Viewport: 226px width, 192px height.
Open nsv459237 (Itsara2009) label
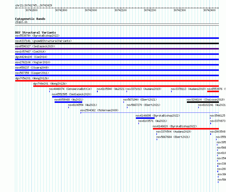[32, 68]
